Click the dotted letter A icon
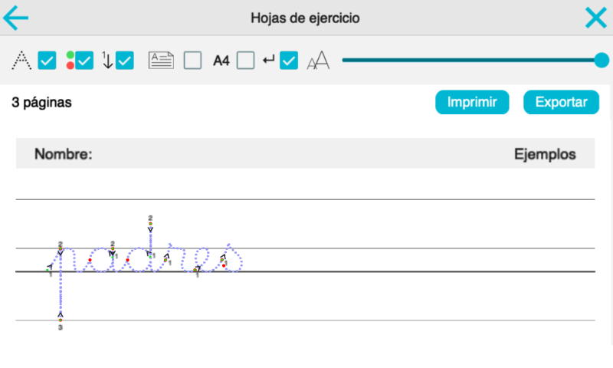 21,61
